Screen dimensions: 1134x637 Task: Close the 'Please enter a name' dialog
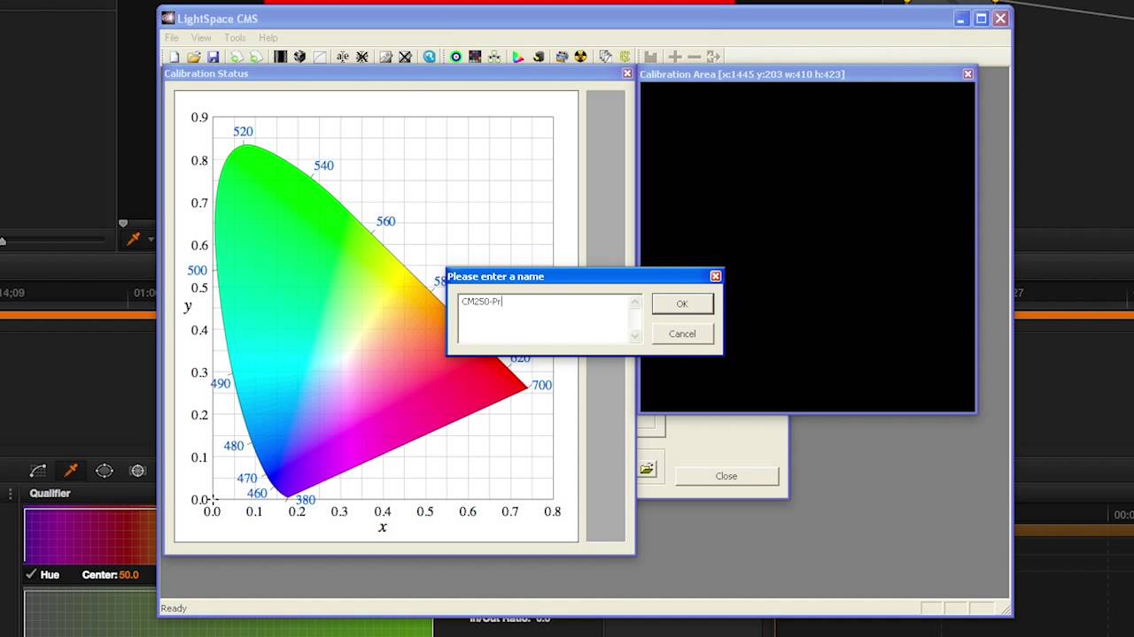point(715,276)
